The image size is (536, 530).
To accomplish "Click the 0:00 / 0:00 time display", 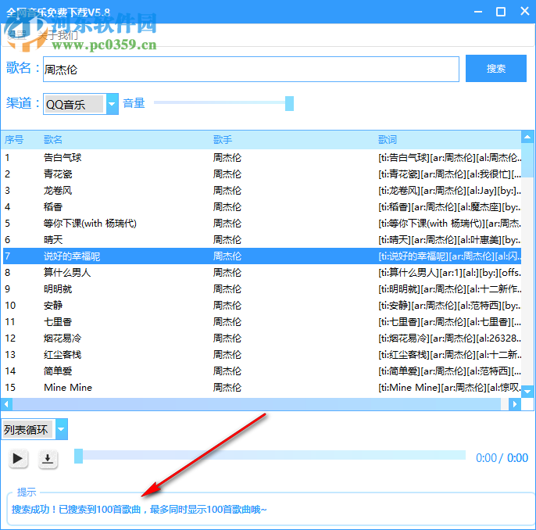I will [502, 458].
